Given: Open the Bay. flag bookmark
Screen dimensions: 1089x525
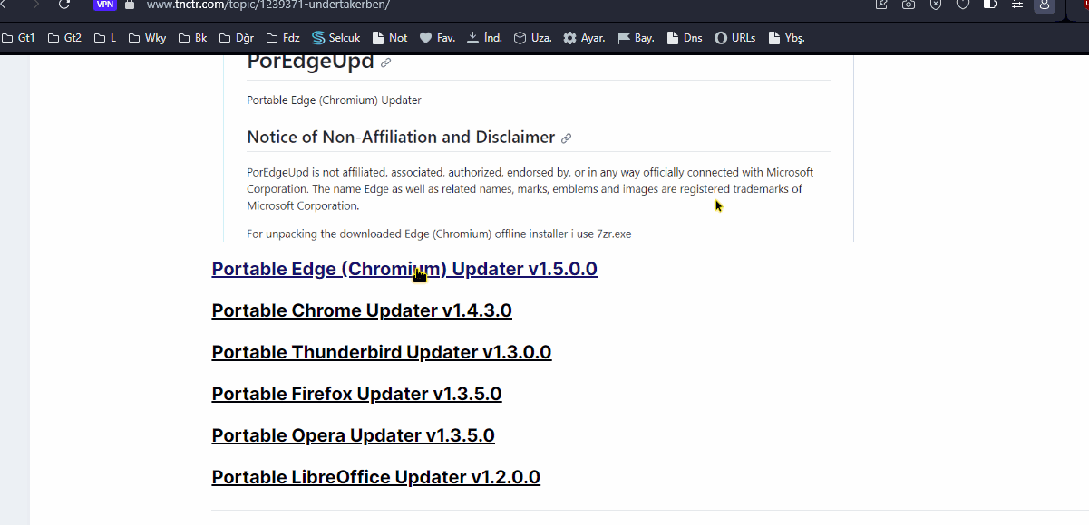Looking at the screenshot, I should (636, 38).
